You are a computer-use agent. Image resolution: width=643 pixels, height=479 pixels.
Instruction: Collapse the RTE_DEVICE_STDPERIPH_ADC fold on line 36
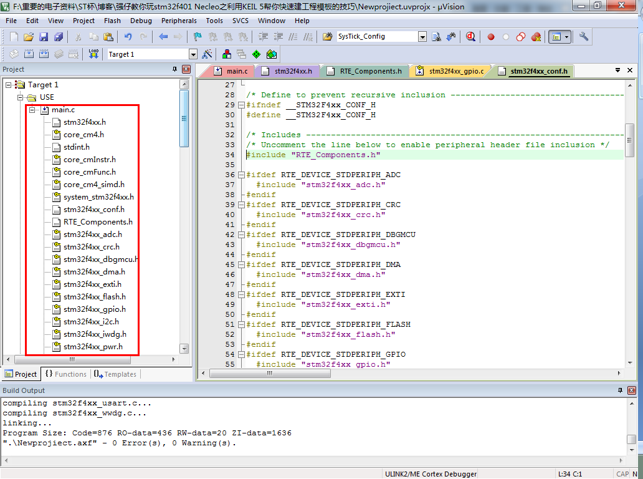(x=242, y=175)
